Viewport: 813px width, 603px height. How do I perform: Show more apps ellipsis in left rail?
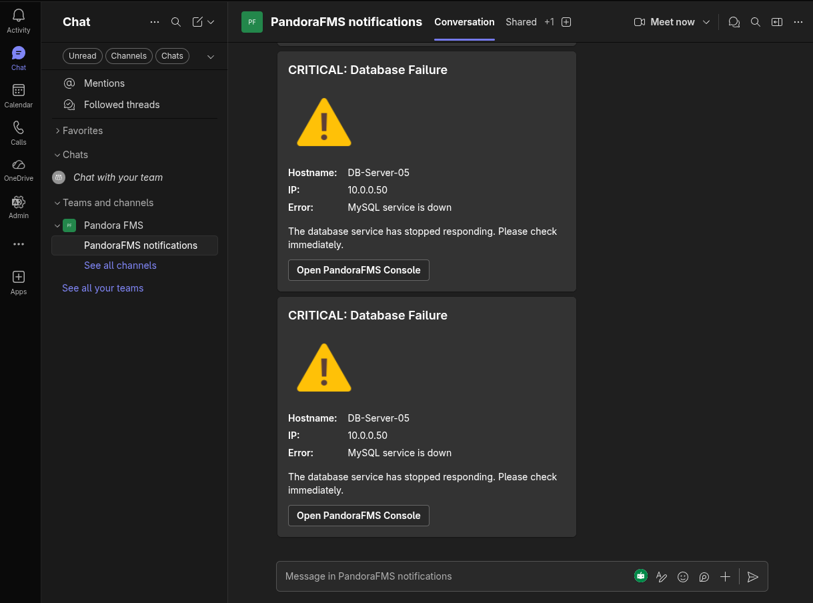pyautogui.click(x=19, y=244)
